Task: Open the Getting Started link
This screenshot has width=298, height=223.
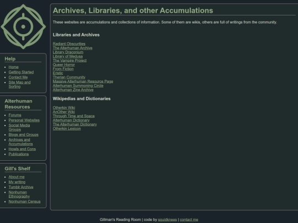Action: tap(21, 72)
